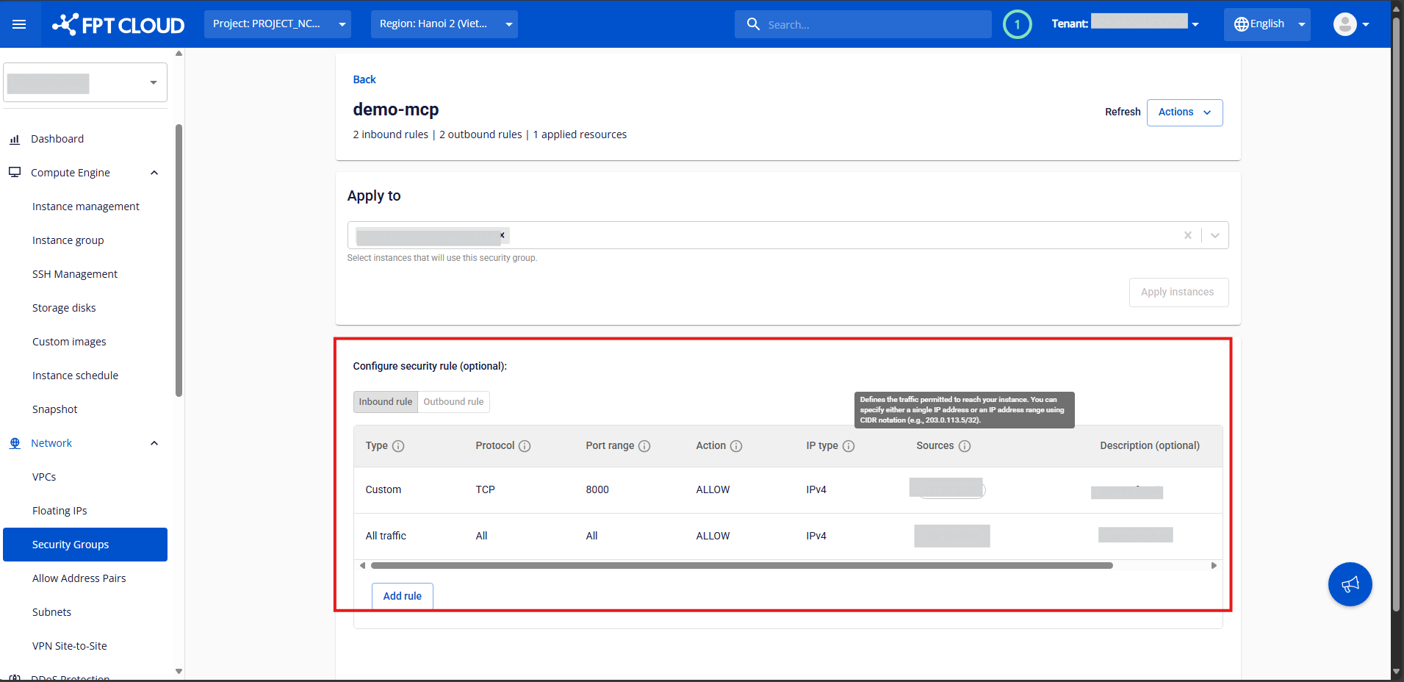Open the megaphone announcements floating button

pyautogui.click(x=1350, y=584)
